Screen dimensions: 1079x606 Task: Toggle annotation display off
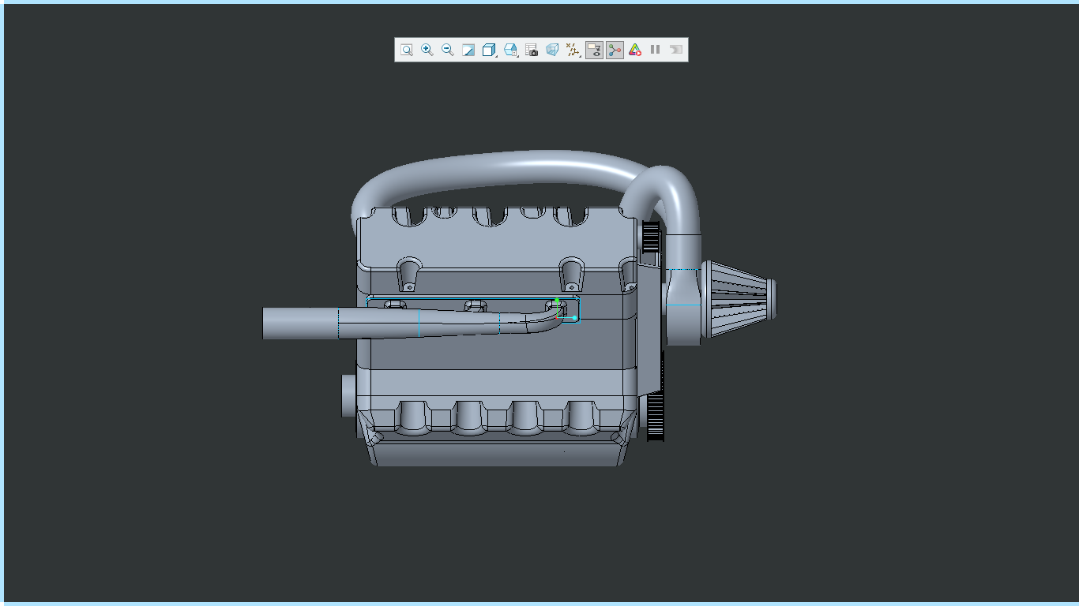[x=593, y=50]
